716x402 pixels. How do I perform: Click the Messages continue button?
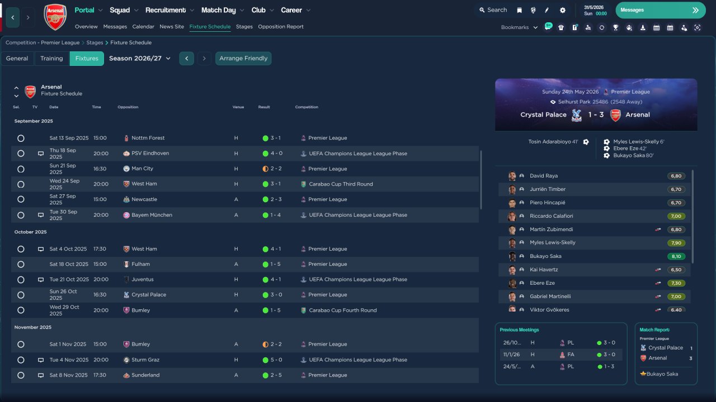(x=660, y=10)
